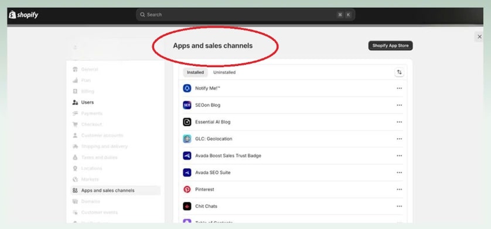Open the Chit Chats app name

(x=206, y=206)
